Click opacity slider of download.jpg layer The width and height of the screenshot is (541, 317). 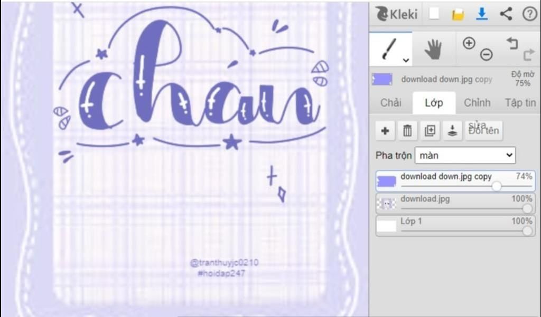tap(467, 208)
